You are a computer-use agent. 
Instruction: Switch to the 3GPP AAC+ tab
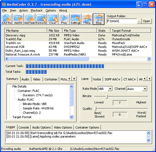[x=112, y=79]
